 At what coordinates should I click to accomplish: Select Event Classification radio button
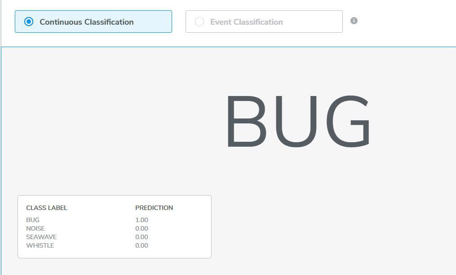pos(199,22)
